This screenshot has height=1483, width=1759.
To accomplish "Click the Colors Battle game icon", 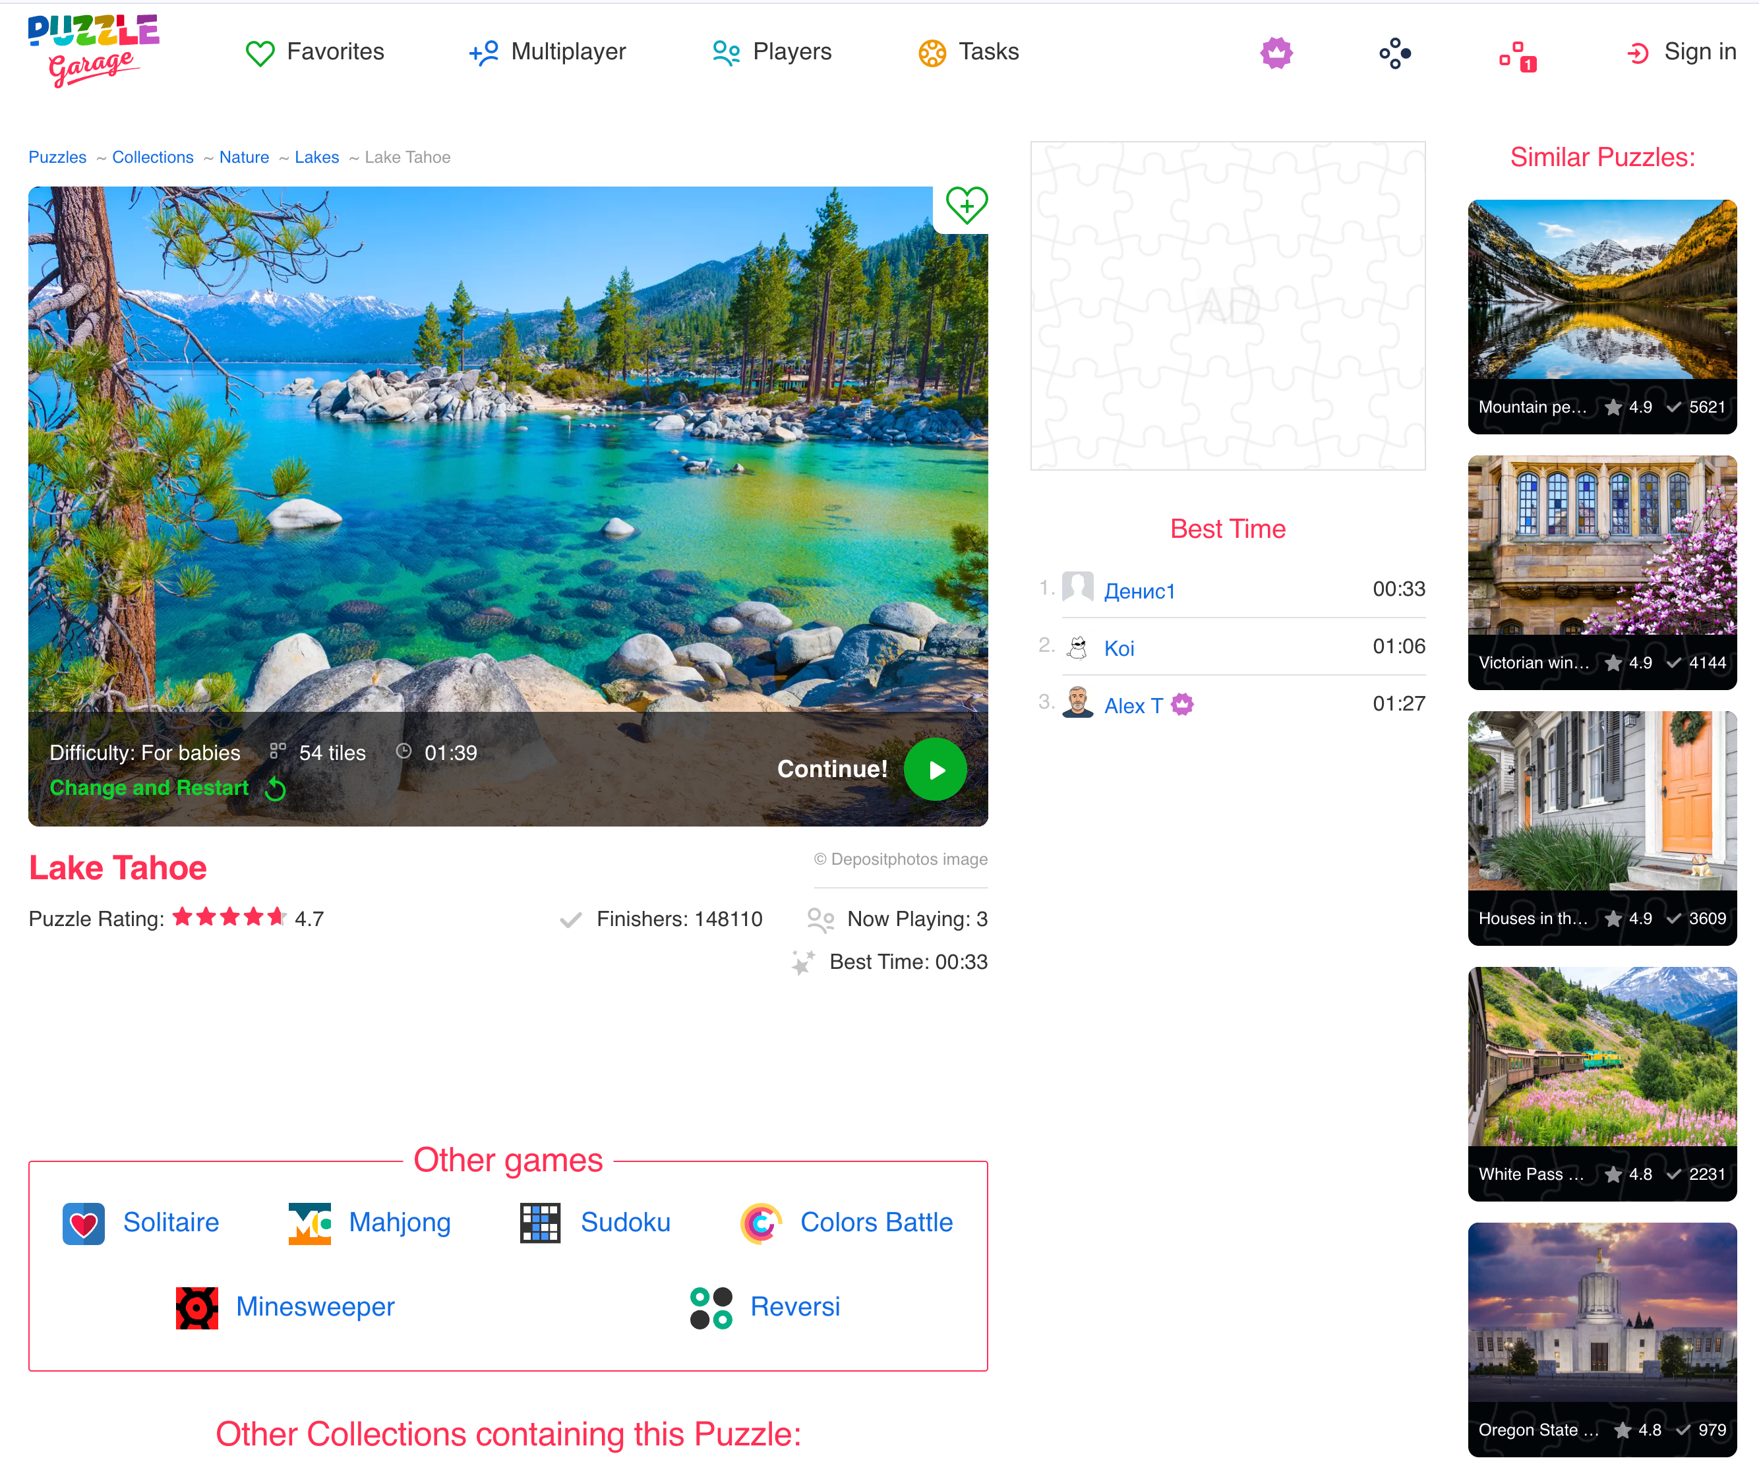I will [x=761, y=1223].
